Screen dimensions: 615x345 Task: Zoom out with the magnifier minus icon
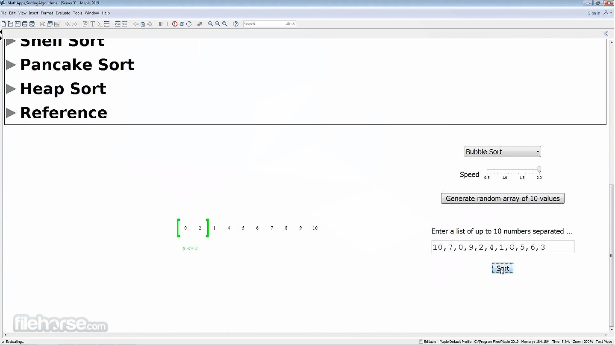pos(218,24)
